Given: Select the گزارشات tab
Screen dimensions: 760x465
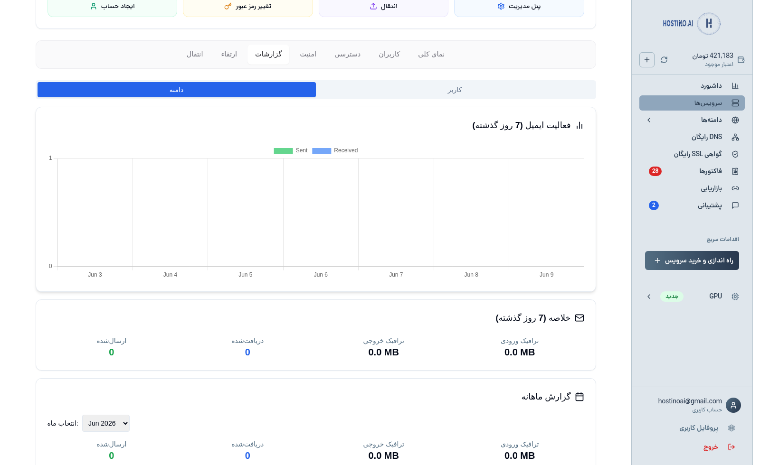Looking at the screenshot, I should pos(268,55).
